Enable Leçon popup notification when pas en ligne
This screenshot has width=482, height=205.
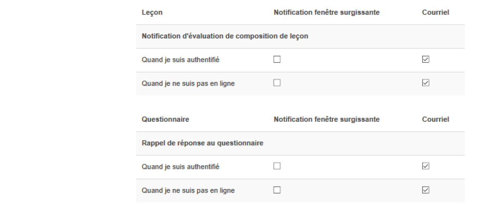point(277,83)
